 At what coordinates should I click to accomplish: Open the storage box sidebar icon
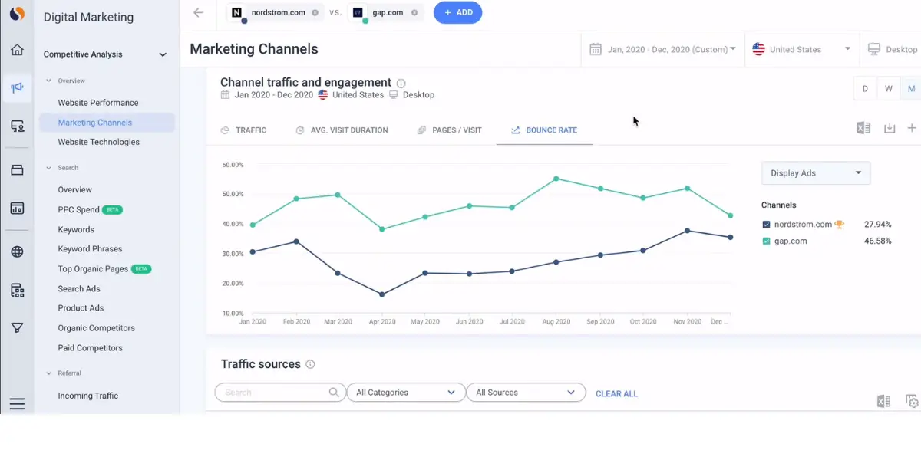17,170
